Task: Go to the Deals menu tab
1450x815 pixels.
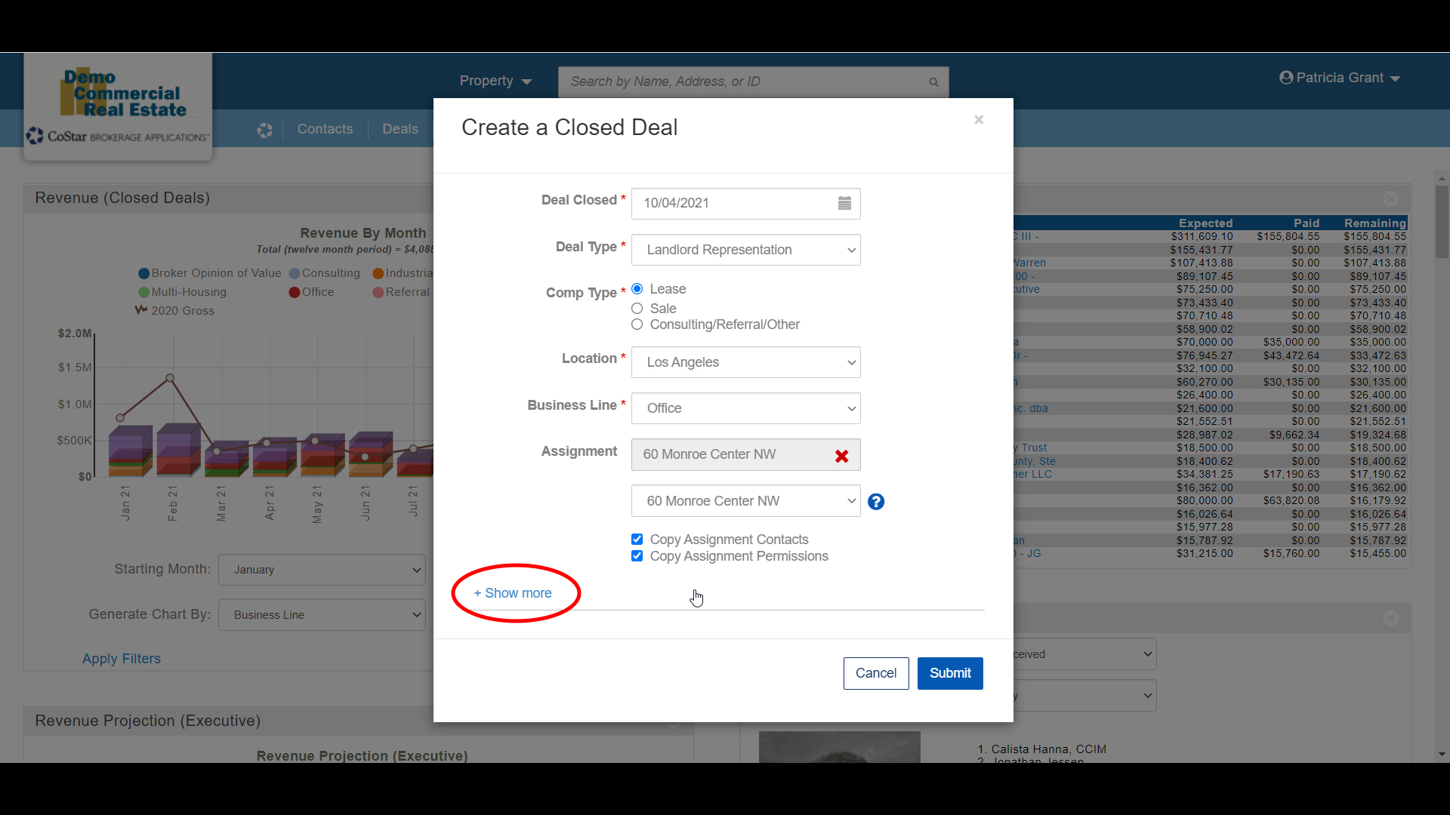Action: click(400, 129)
